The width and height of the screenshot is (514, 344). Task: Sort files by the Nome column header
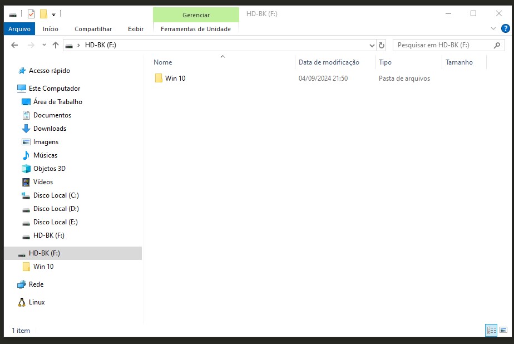pos(163,62)
